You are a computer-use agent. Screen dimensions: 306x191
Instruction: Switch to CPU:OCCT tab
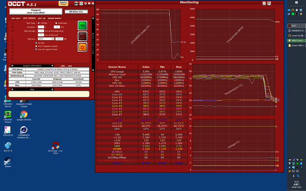point(16,18)
